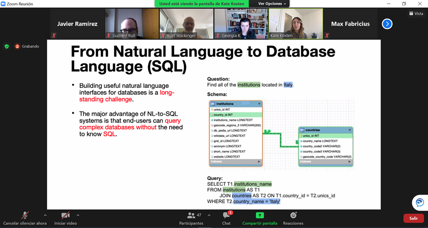Viewport: 428px width, 228px height.
Task: Open Reacciones emoji menu
Action: (293, 219)
